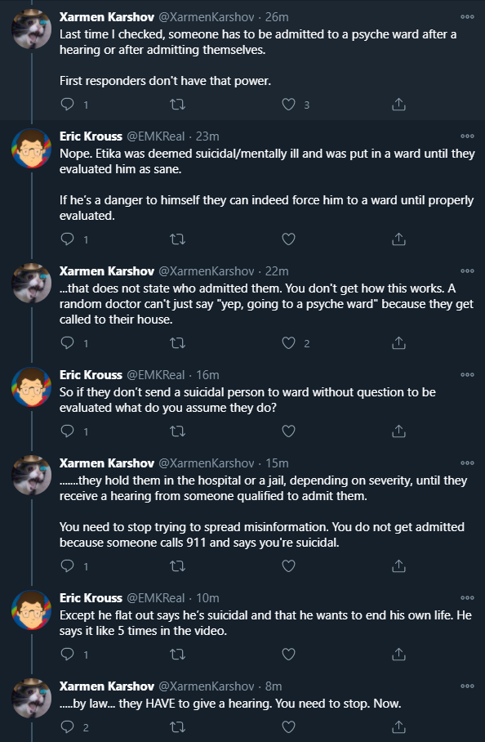Share Eric's 10m tweet about the video

tap(398, 654)
